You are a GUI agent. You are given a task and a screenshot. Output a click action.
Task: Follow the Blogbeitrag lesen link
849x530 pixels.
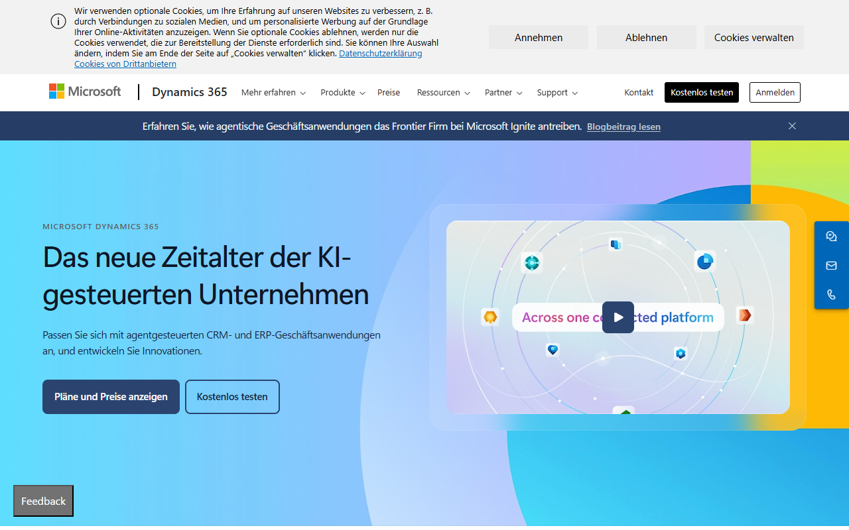623,127
